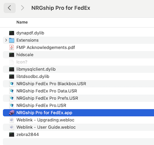The image size is (154, 145).
Task: Expand the Extensions folder disclosure chevron
Action: [6, 40]
